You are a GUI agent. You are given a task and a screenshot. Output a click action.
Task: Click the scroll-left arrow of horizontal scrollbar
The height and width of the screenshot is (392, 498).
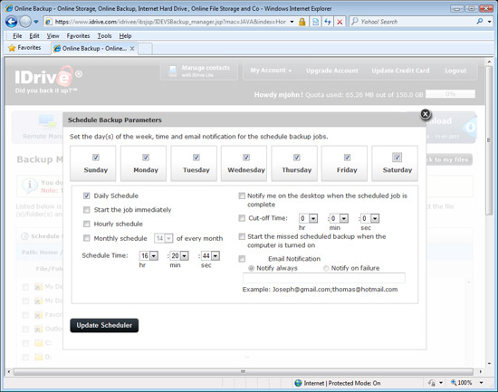[9, 371]
